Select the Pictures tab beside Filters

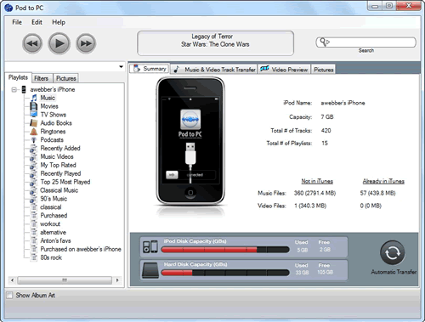click(x=65, y=78)
